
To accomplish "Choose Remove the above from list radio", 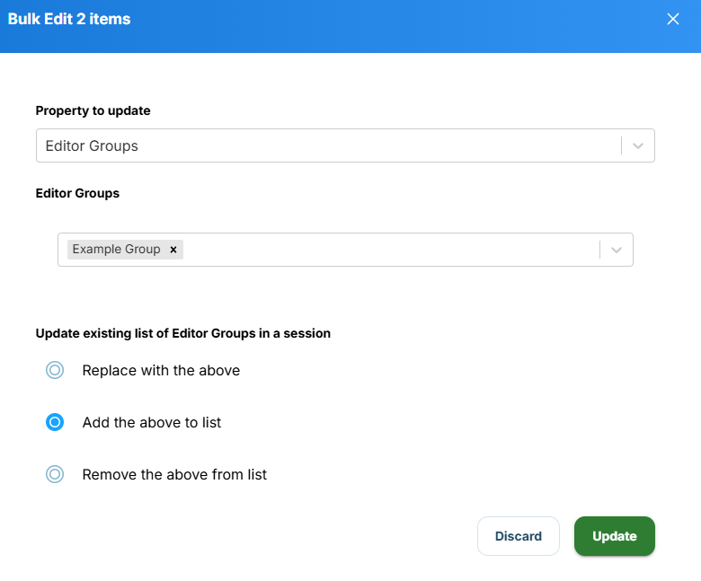I will click(x=55, y=474).
